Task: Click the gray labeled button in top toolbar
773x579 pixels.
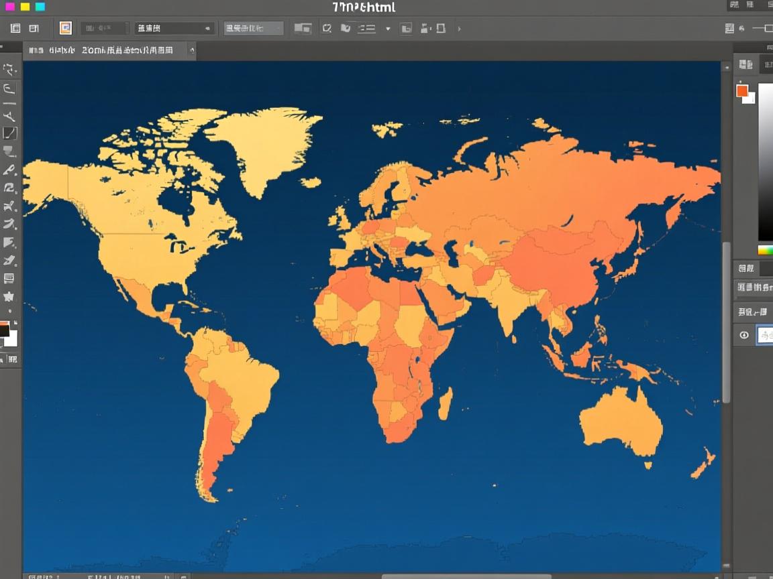Action: [x=254, y=28]
